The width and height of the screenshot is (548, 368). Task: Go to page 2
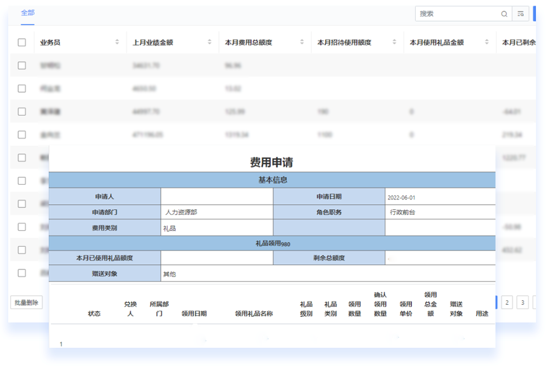(x=507, y=302)
